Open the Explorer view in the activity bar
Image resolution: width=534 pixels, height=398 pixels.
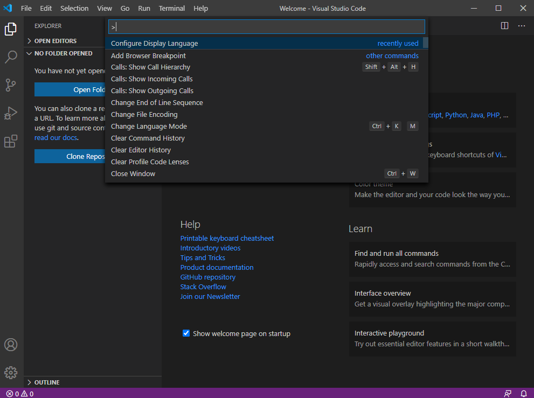[x=11, y=29]
